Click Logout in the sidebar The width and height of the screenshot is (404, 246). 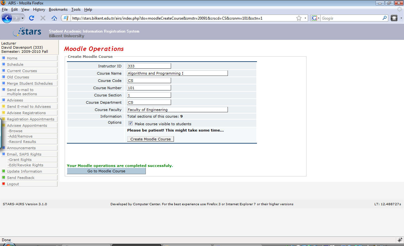pyautogui.click(x=29, y=184)
